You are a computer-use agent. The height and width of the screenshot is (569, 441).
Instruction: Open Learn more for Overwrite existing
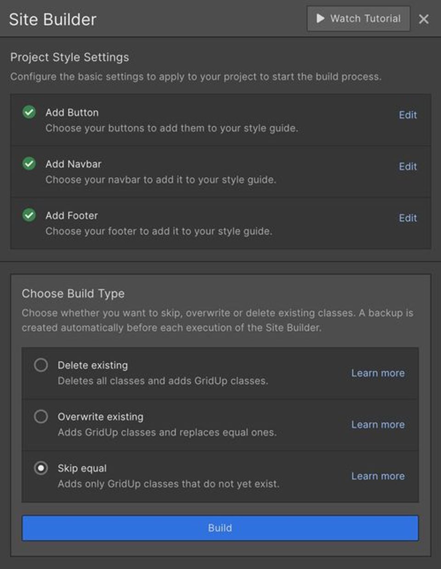tap(378, 424)
